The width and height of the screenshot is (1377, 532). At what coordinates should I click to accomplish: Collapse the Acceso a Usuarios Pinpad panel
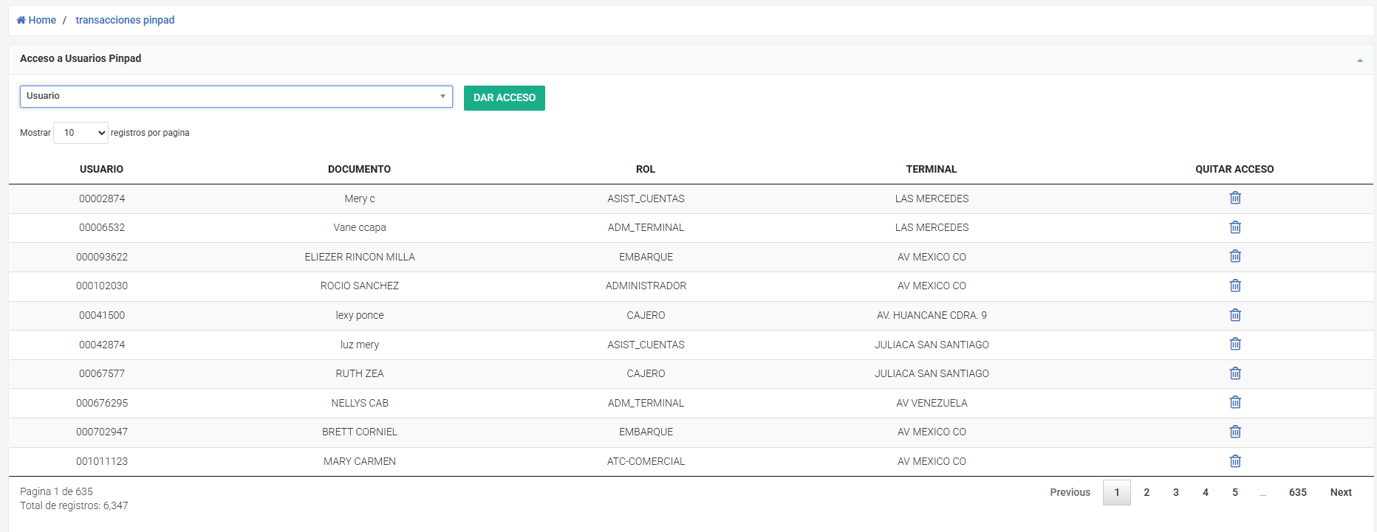point(1359,60)
